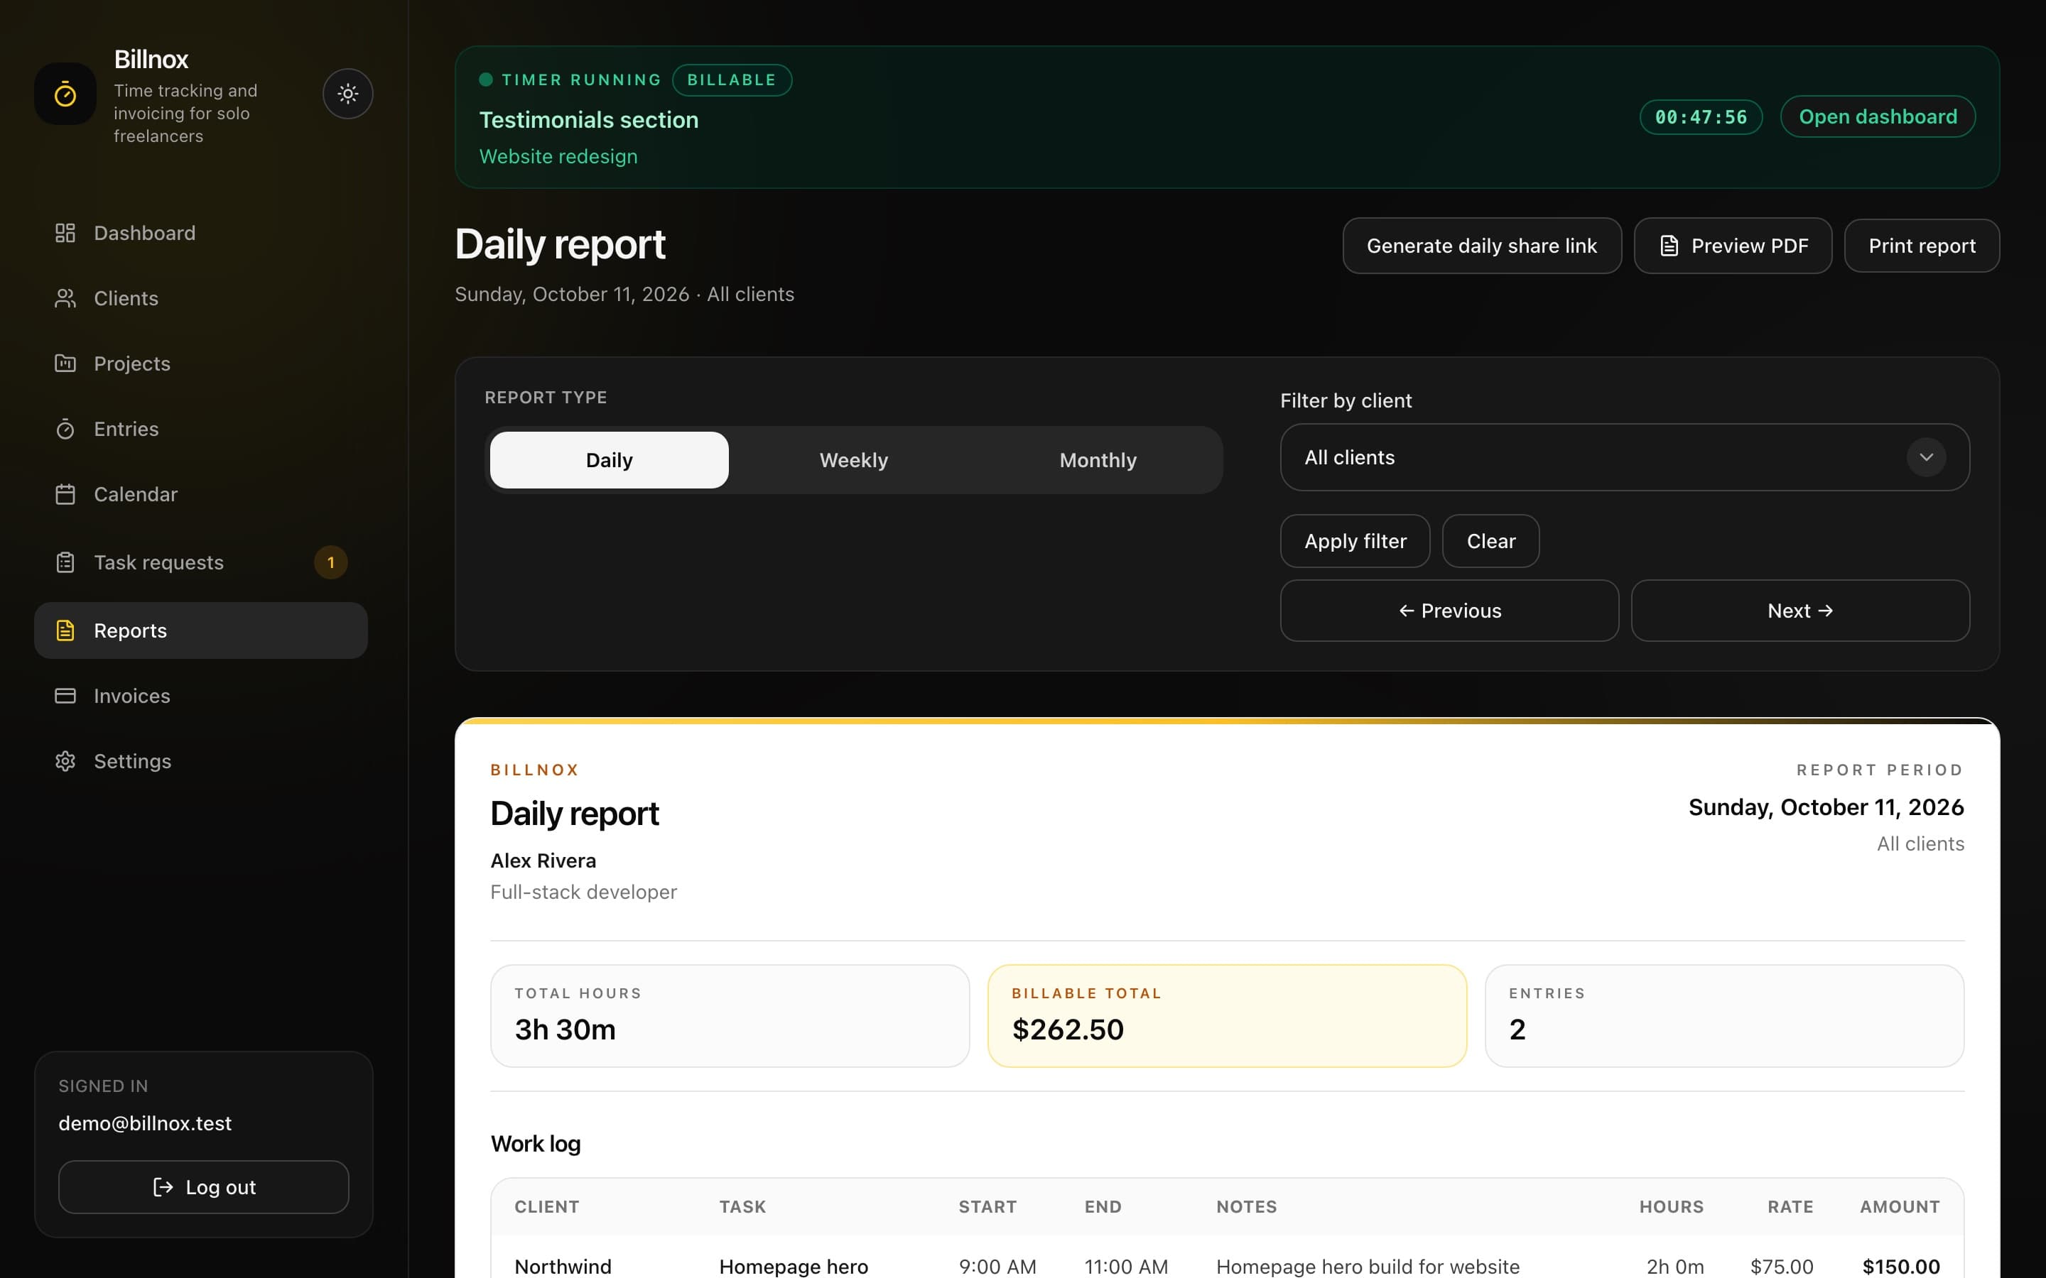The width and height of the screenshot is (2046, 1278).
Task: Click the Dashboard grid icon in sidebar
Action: click(x=65, y=232)
